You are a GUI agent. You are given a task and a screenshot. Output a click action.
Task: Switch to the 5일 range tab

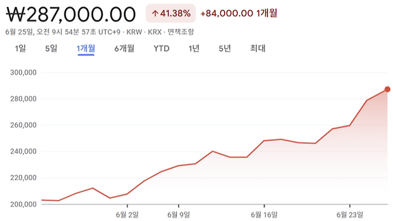coord(51,48)
